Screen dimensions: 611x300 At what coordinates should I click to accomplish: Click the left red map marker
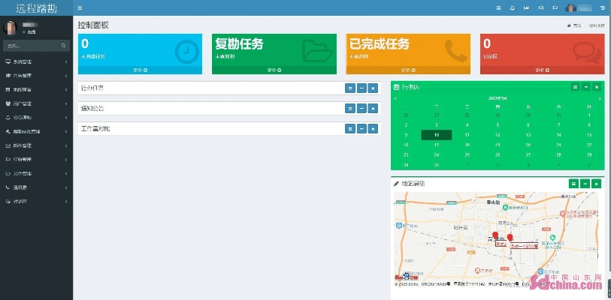click(495, 235)
